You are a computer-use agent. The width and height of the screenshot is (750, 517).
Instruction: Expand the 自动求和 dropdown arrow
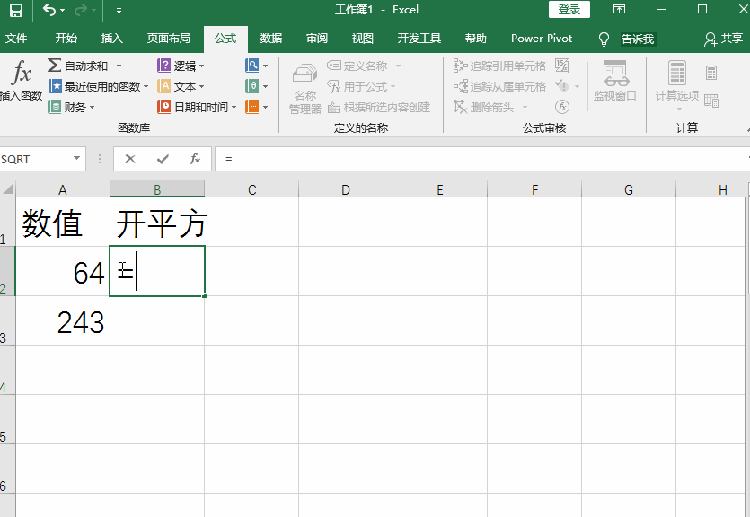pos(119,66)
